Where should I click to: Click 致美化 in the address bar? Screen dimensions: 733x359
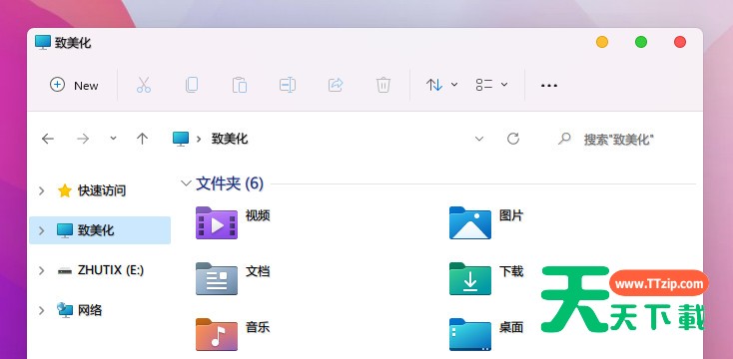pos(230,139)
